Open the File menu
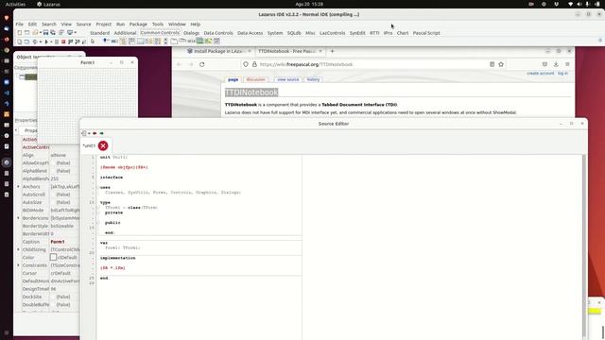The image size is (605, 340). 19,24
